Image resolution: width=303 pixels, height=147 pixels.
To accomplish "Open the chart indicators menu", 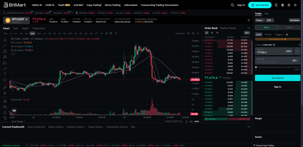I will pyautogui.click(x=106, y=33).
